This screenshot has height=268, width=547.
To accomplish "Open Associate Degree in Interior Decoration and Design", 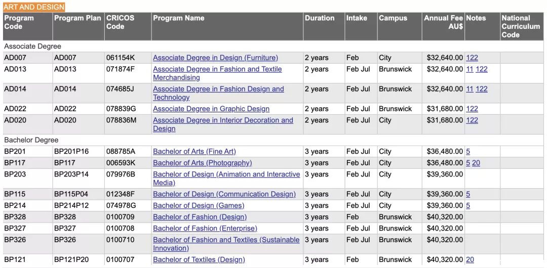I will pos(223,124).
